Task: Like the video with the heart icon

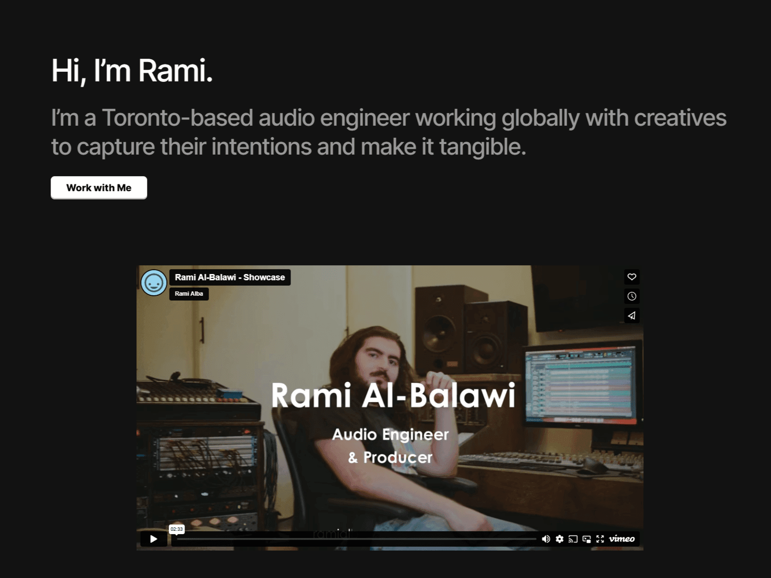Action: pyautogui.click(x=632, y=276)
